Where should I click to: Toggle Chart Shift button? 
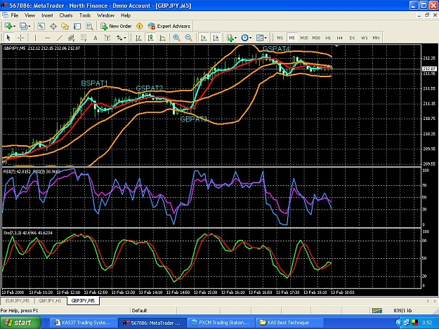pos(216,38)
